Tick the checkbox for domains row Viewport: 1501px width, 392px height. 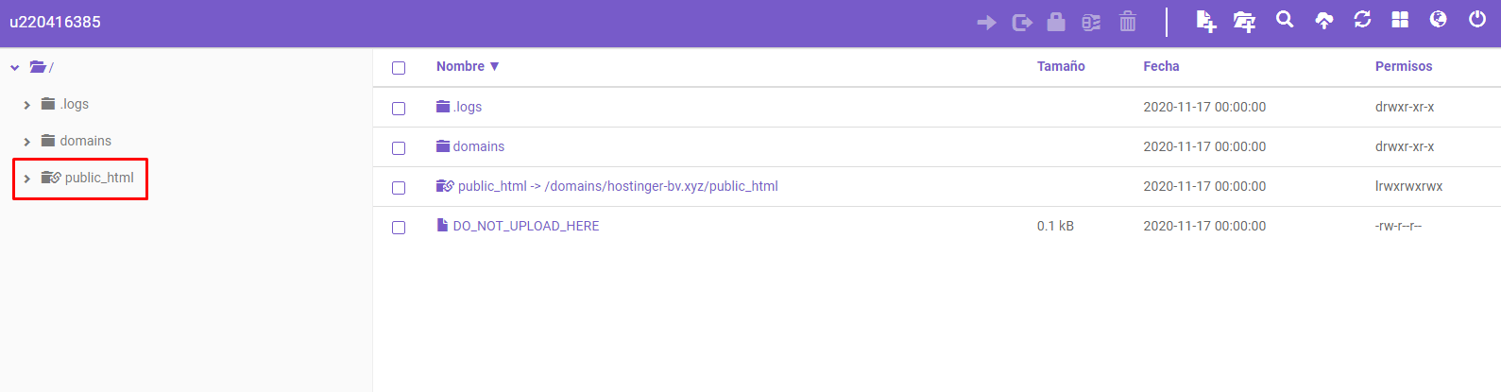click(399, 148)
